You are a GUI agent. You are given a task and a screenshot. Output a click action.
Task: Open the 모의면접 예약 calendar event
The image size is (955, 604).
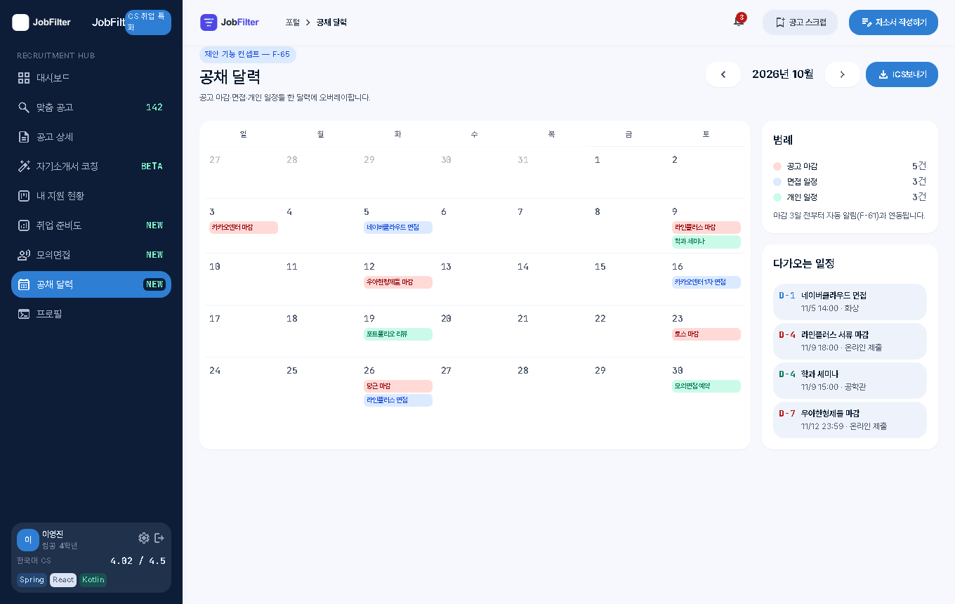(x=706, y=386)
